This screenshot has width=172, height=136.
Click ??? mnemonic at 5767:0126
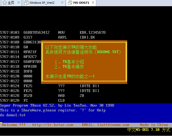61,91
